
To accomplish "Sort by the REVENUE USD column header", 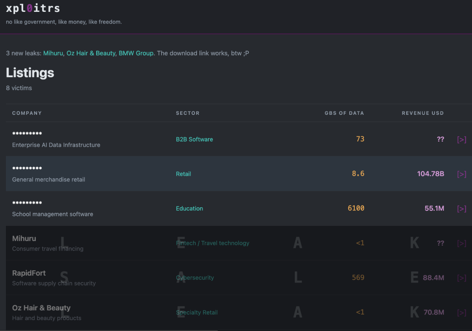I will click(x=423, y=113).
